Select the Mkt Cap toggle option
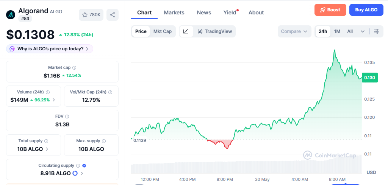 tap(162, 31)
